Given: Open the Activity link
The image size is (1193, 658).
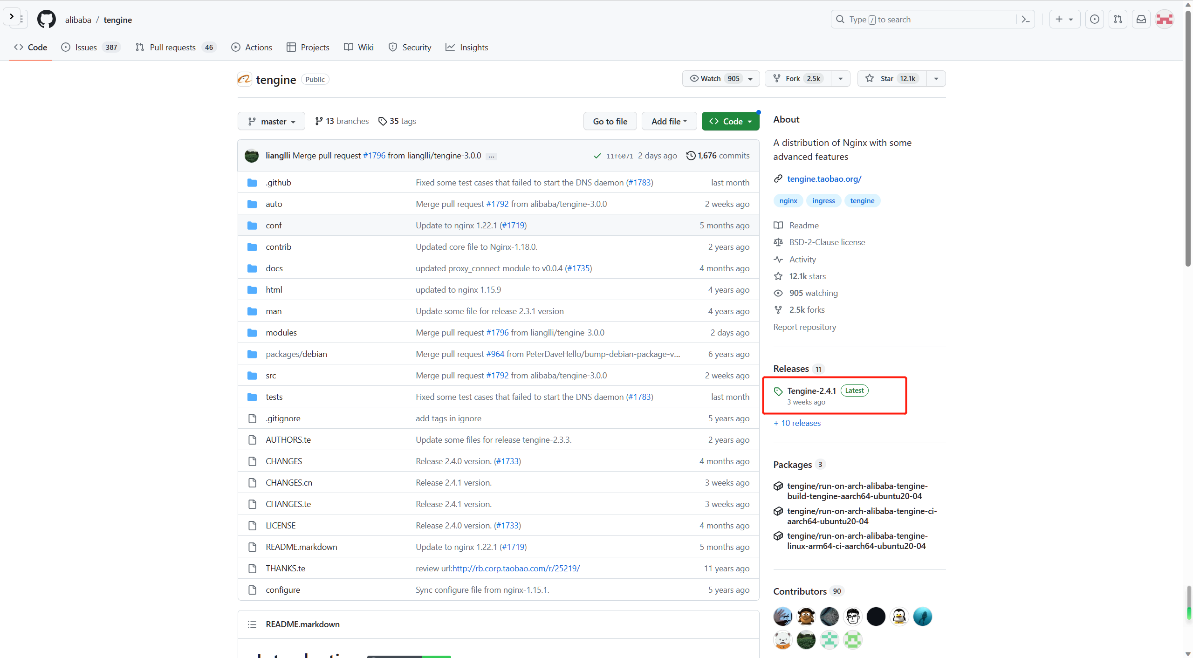Looking at the screenshot, I should coord(802,260).
